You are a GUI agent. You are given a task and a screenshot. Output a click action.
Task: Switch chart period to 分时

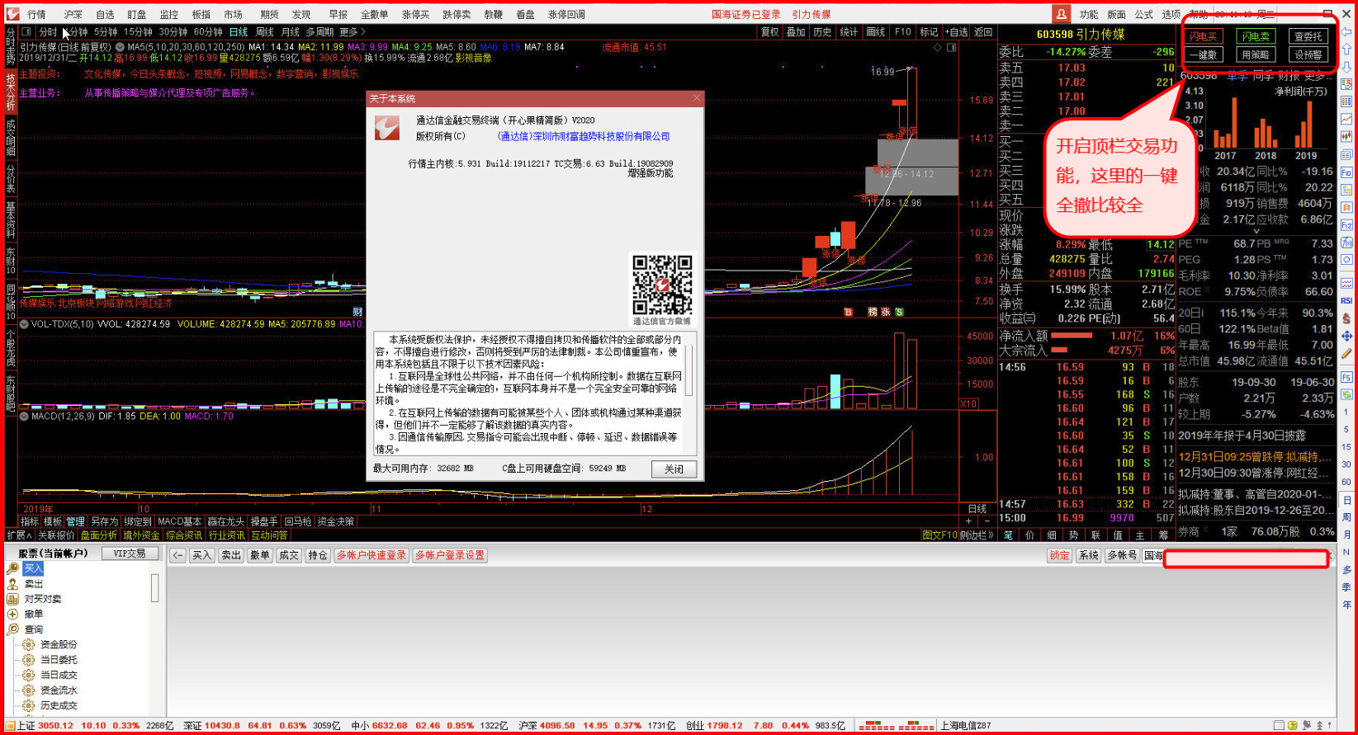[x=48, y=32]
